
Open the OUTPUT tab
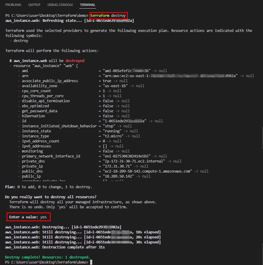click(34, 5)
